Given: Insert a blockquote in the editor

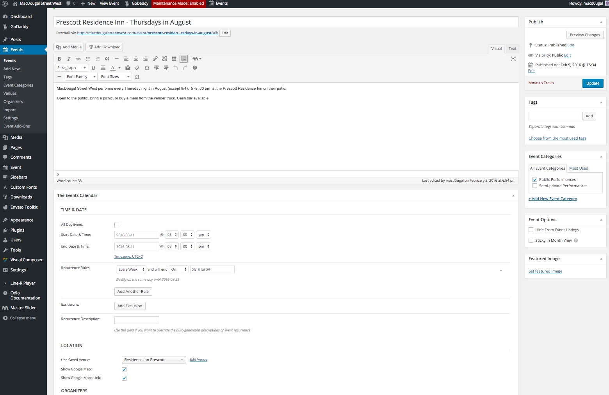Looking at the screenshot, I should tap(107, 59).
